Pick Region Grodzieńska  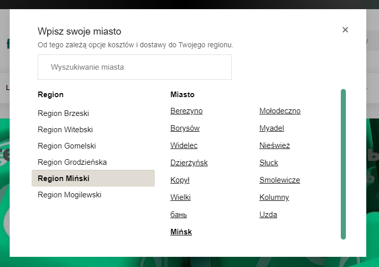pyautogui.click(x=72, y=162)
